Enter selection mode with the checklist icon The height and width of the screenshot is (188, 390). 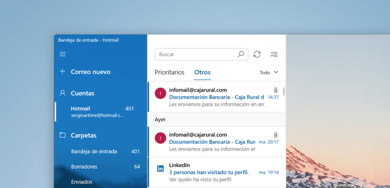coord(274,54)
